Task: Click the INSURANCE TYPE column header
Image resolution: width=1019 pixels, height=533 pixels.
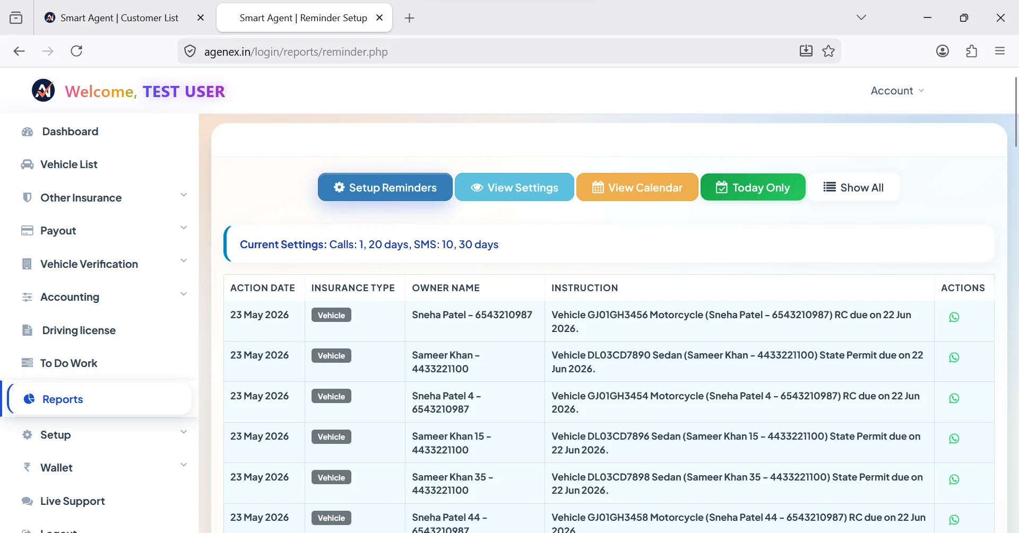Action: pos(353,288)
